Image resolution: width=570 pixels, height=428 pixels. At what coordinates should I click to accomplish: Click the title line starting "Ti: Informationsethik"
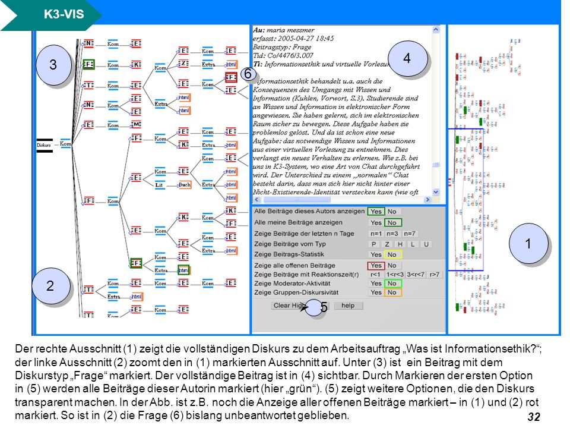[x=321, y=64]
